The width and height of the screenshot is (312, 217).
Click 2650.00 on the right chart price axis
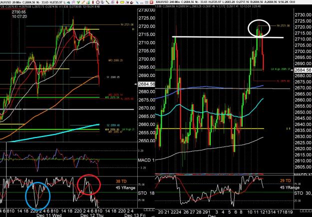[x=303, y=112]
